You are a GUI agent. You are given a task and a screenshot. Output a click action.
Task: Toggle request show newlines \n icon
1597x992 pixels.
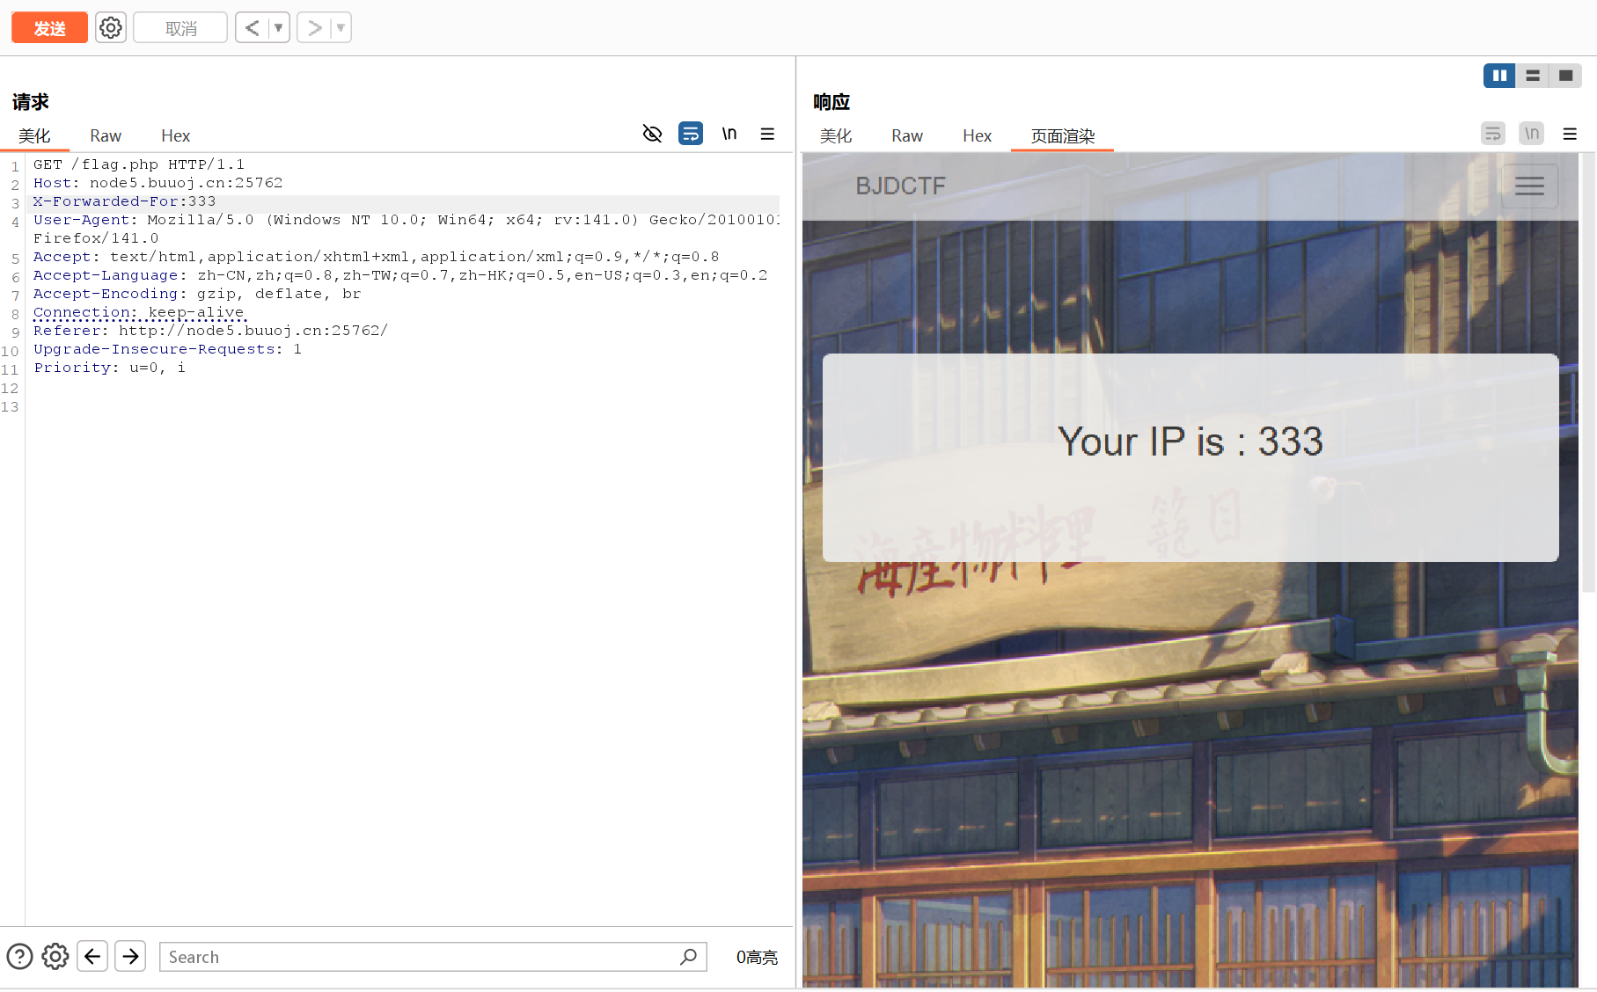coord(729,134)
